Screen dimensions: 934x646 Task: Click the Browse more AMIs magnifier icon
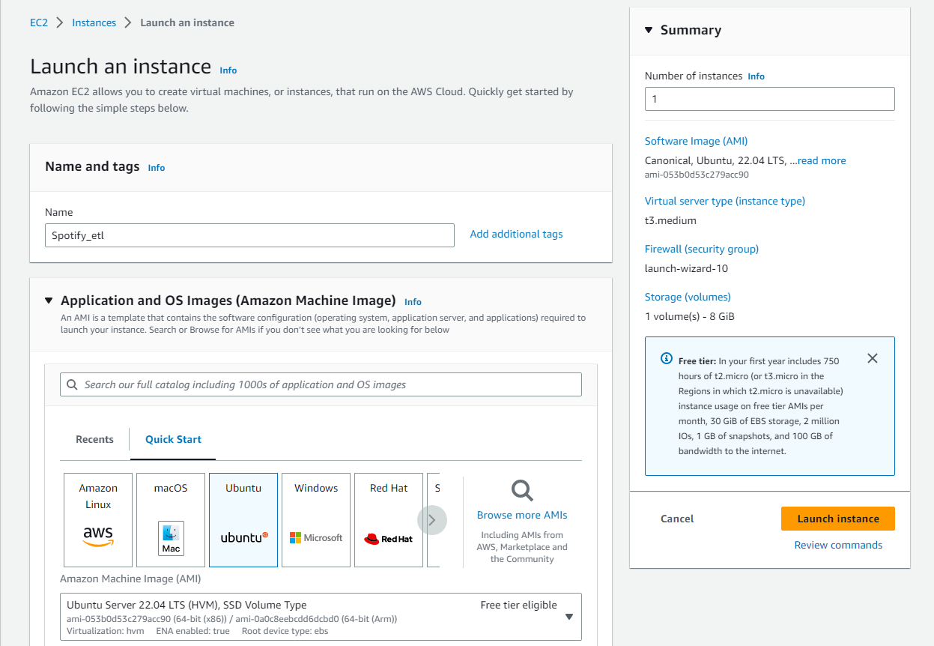tap(522, 491)
